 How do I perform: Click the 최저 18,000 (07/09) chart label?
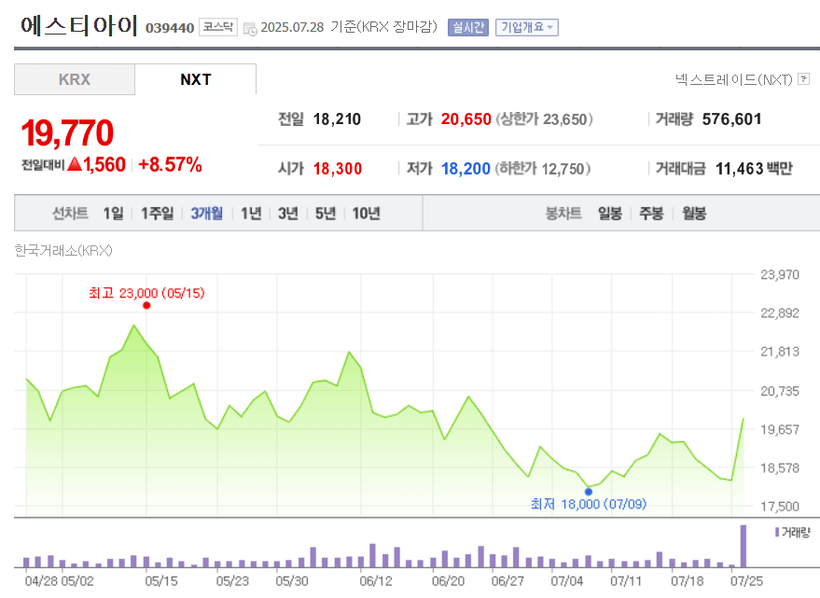click(x=589, y=504)
